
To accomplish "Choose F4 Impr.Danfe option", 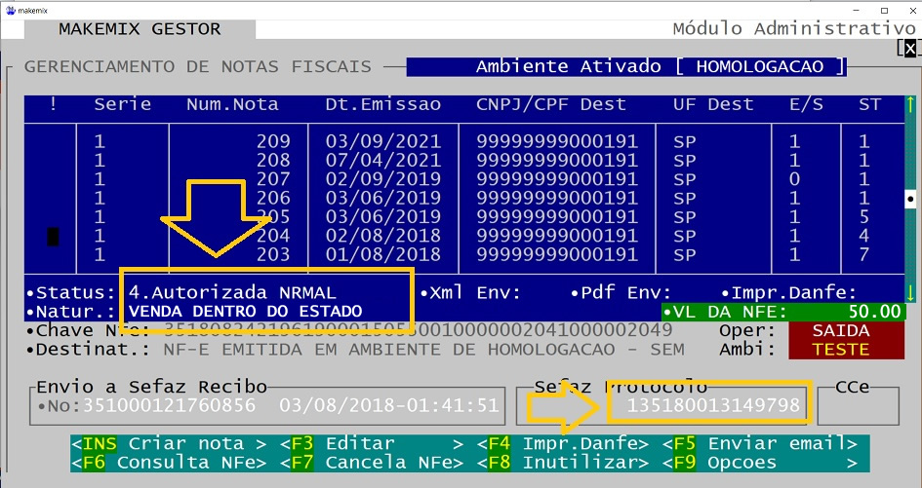I will click(563, 443).
